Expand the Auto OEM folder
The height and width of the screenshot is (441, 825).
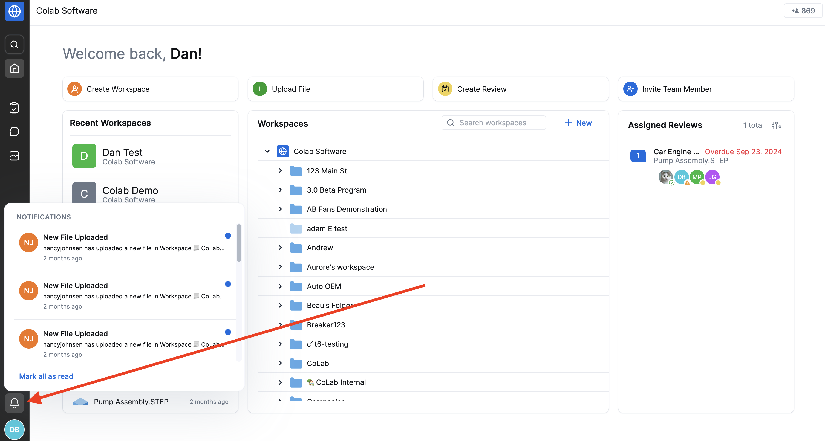pyautogui.click(x=280, y=286)
